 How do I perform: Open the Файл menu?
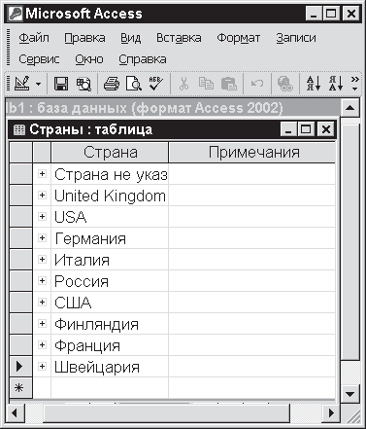(34, 38)
